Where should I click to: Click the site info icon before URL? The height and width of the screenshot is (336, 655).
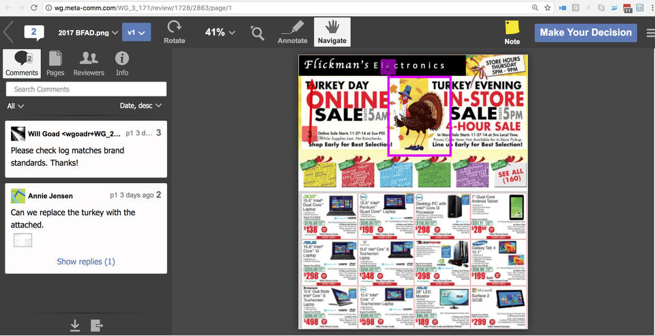pos(49,8)
